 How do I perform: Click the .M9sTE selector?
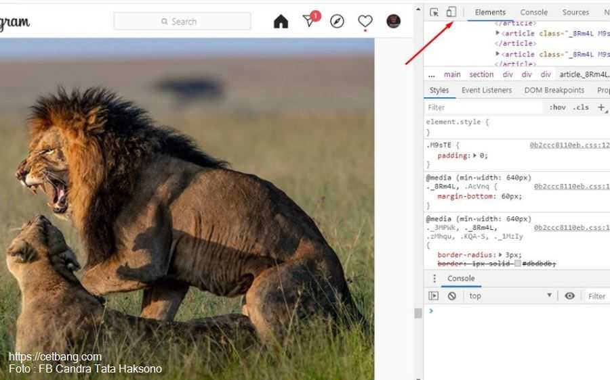(x=439, y=145)
